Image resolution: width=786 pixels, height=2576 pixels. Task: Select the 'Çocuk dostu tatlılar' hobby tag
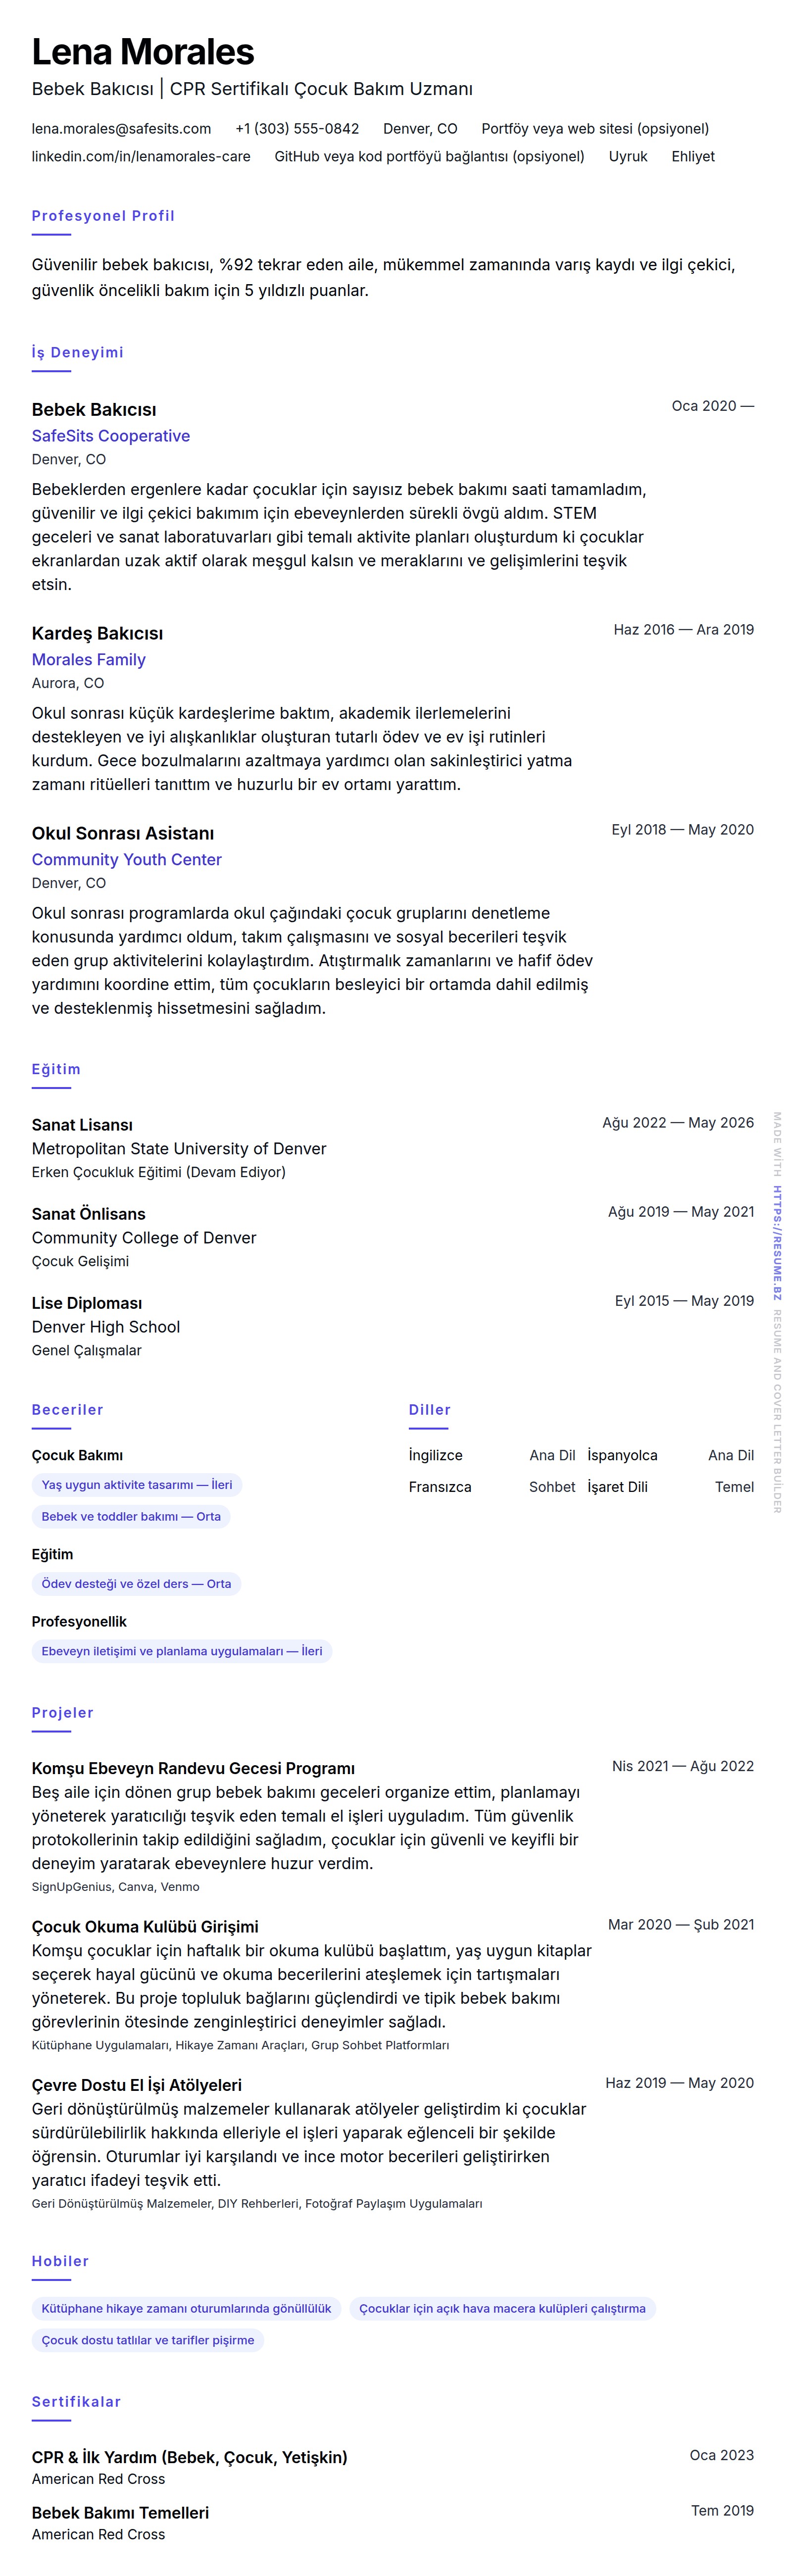pyautogui.click(x=147, y=2341)
